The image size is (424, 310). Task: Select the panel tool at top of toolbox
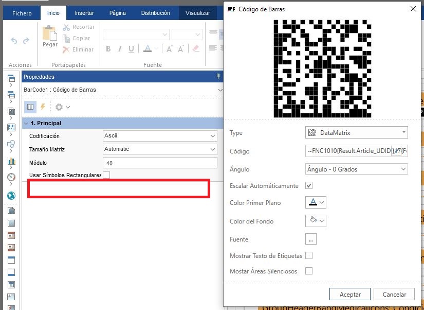11,78
